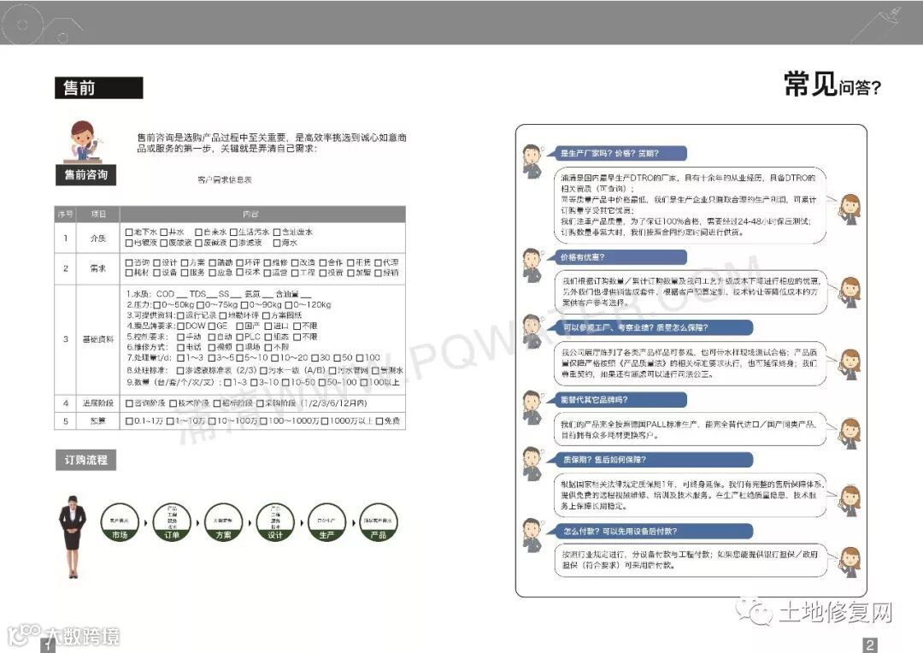Click the 客户需求信息表 table title
Viewport: 923px width, 653px height.
pyautogui.click(x=224, y=179)
